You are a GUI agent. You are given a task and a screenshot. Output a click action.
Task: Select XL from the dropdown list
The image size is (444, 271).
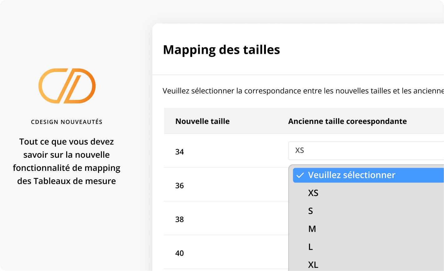pyautogui.click(x=313, y=265)
